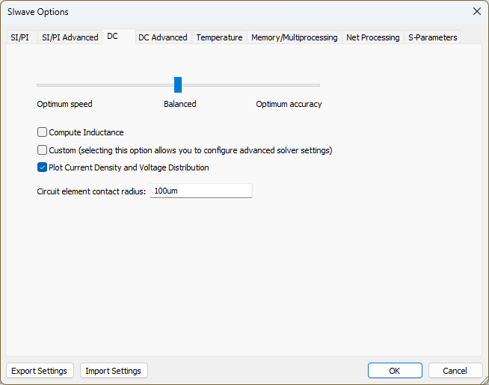Enable the Compute Inductance checkbox
The height and width of the screenshot is (385, 489).
43,132
